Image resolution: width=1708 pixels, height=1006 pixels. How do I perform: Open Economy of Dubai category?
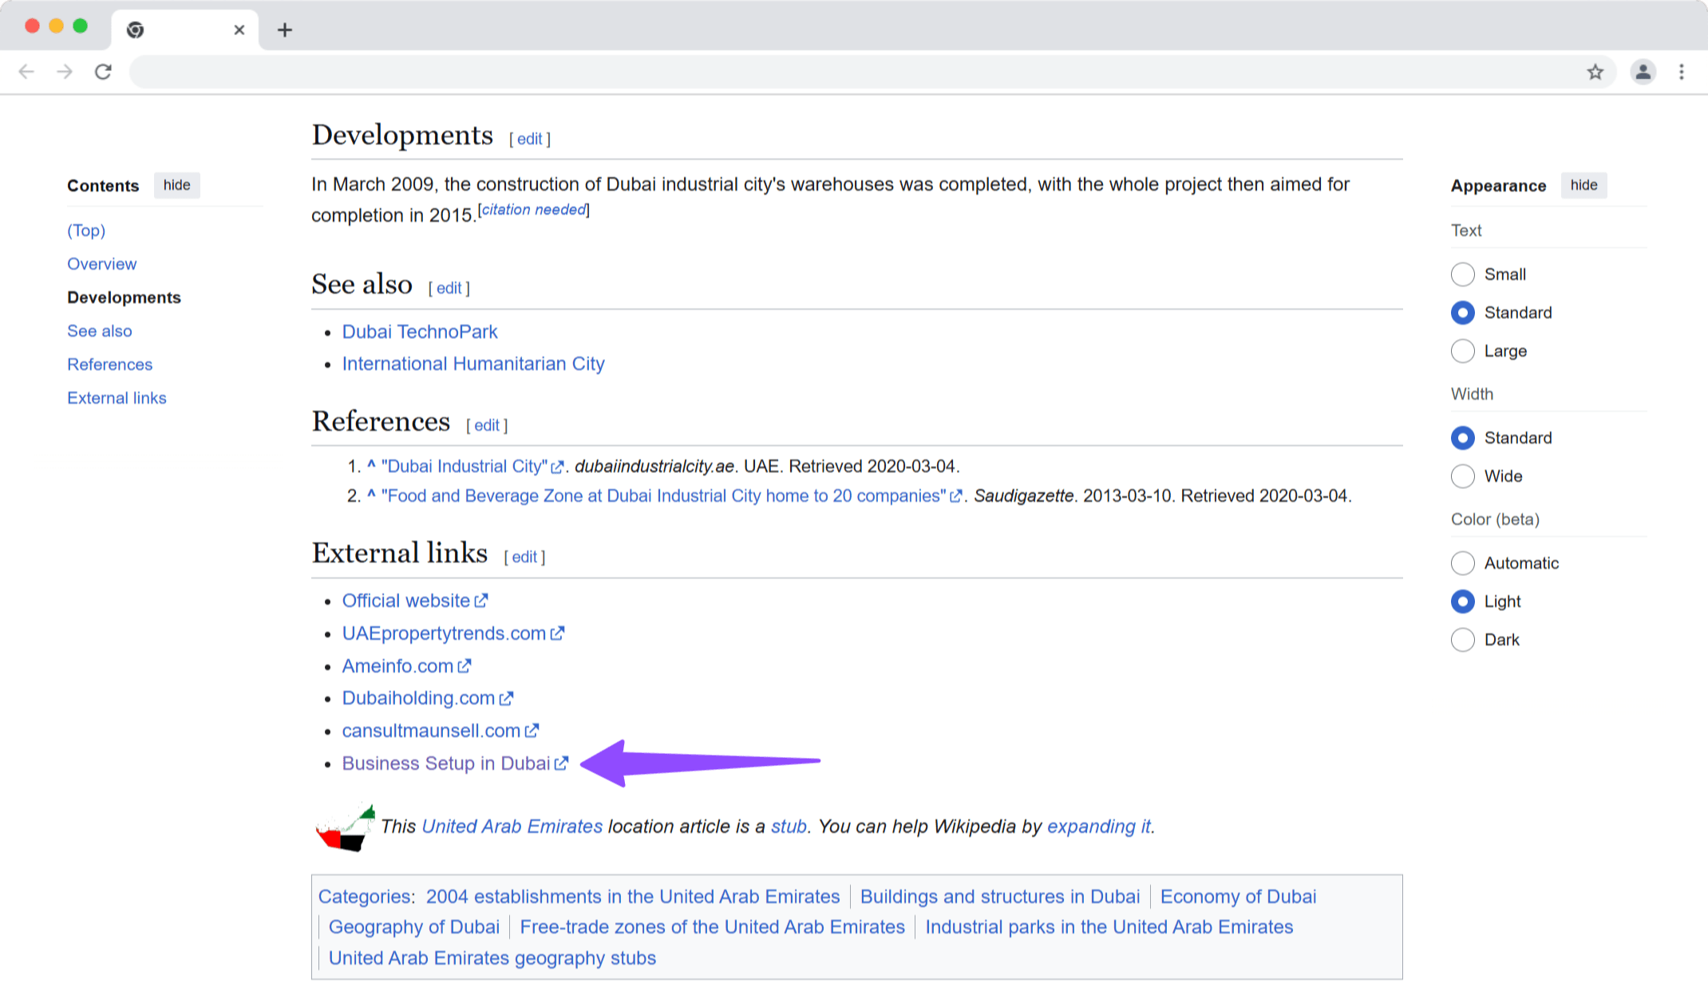tap(1238, 897)
